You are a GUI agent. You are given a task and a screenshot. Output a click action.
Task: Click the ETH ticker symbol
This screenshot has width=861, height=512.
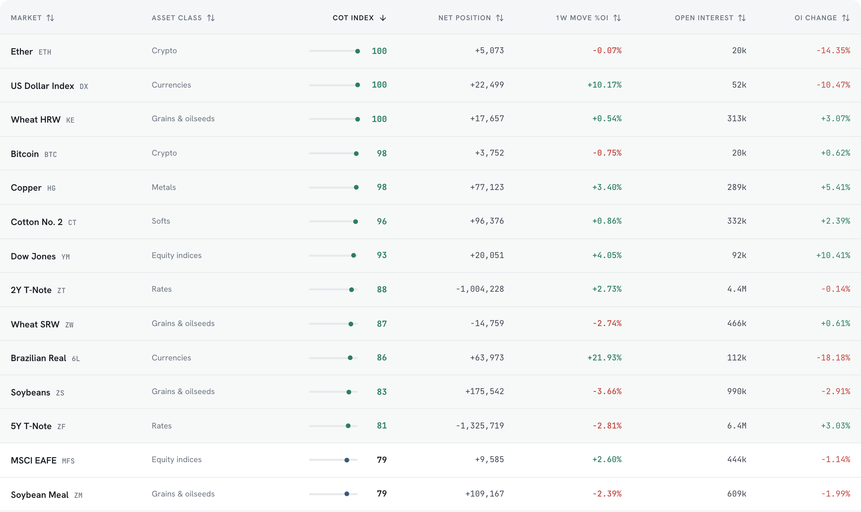click(x=45, y=52)
